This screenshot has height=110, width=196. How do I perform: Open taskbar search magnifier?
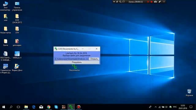coord(11,107)
